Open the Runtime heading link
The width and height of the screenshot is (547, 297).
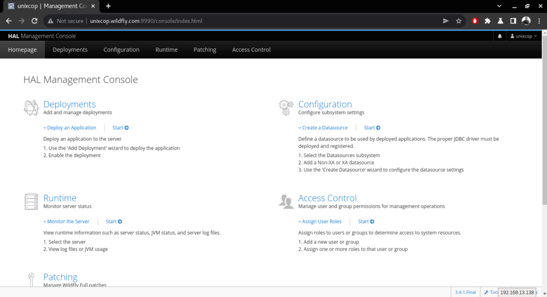pos(60,198)
